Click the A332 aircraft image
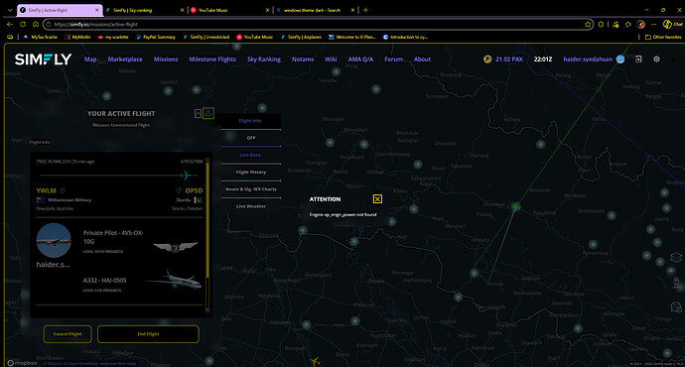This screenshot has height=367, width=685. (174, 280)
